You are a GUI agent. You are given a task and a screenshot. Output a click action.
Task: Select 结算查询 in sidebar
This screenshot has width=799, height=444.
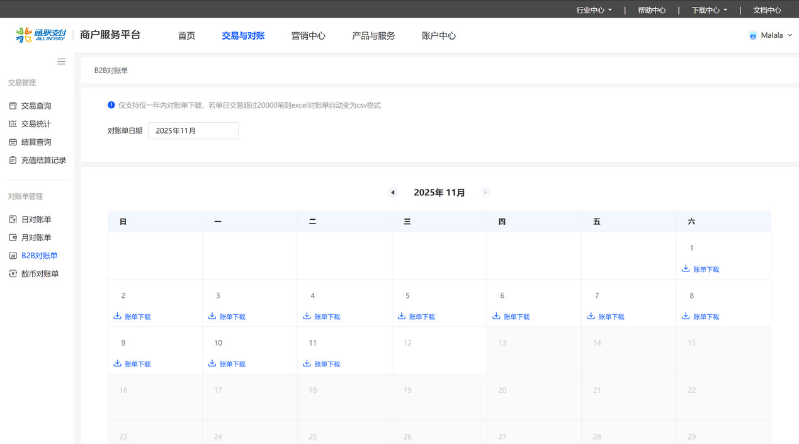(37, 142)
